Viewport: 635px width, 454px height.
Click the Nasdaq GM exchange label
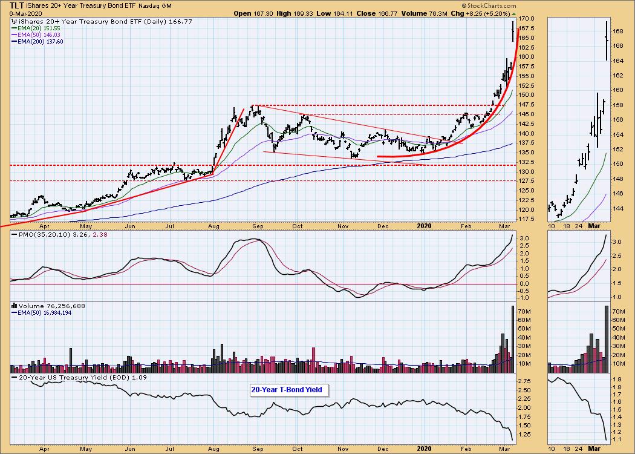155,6
